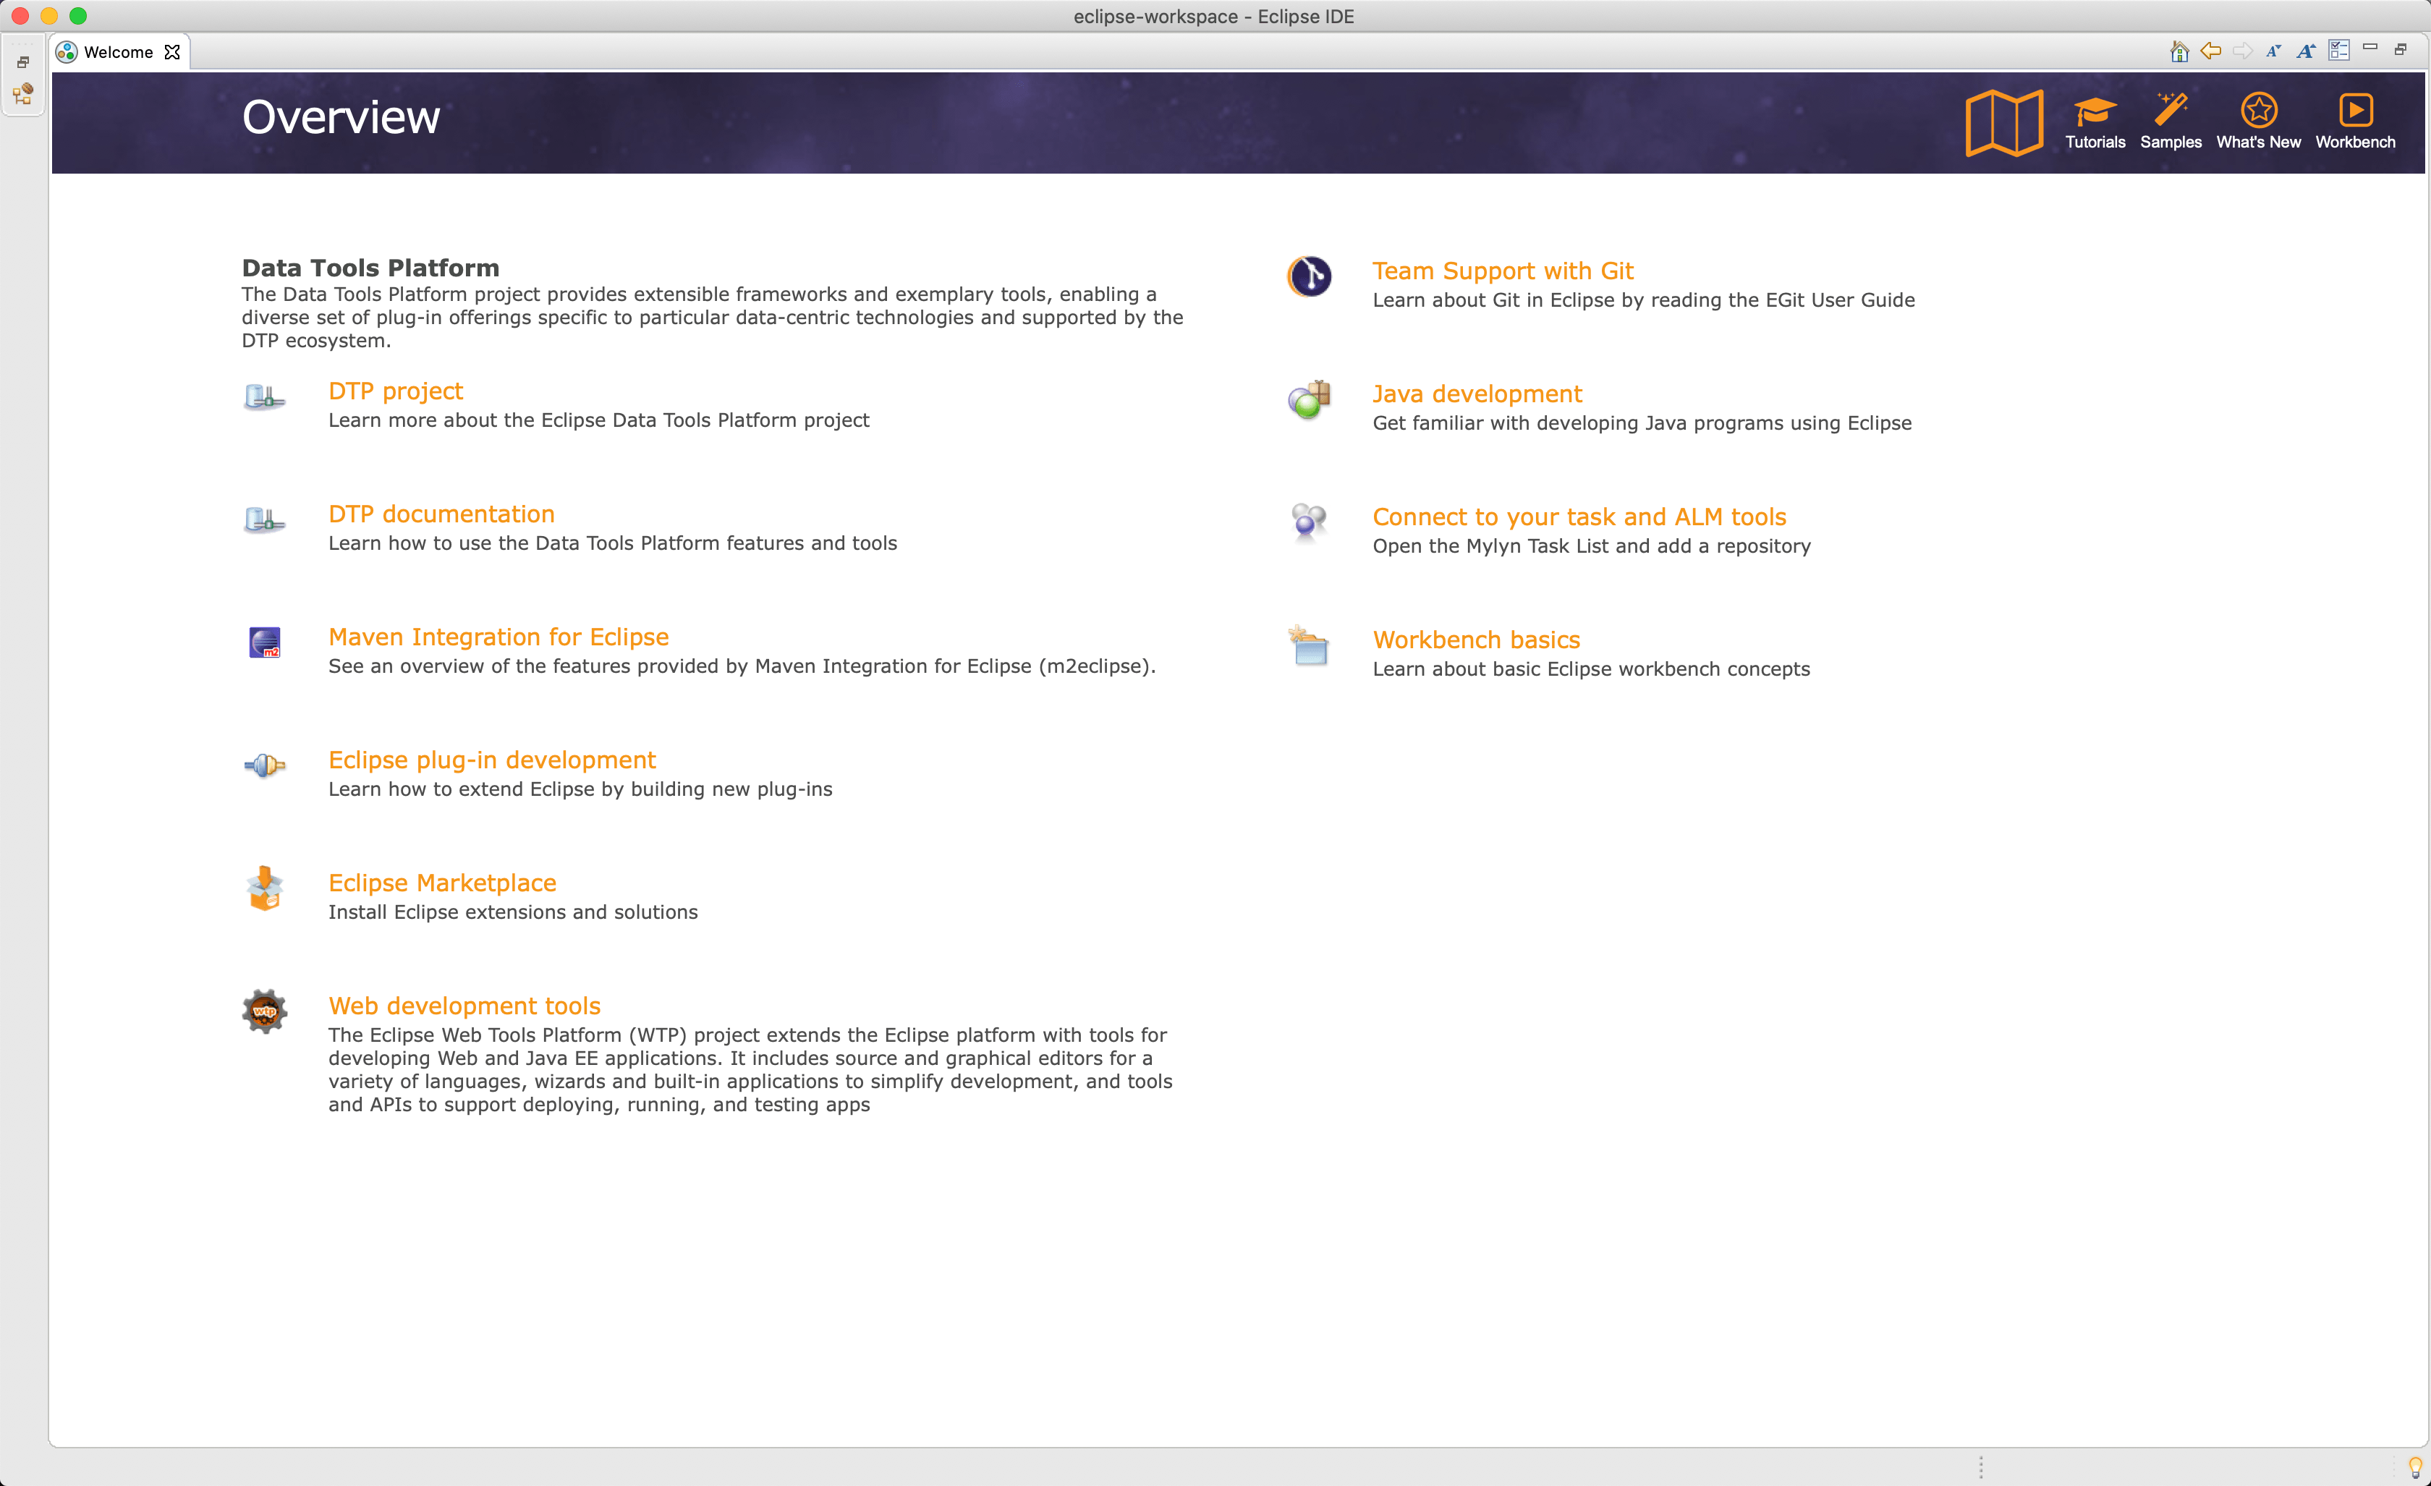The height and width of the screenshot is (1486, 2431).
Task: Open Tutorials from the header
Action: coord(2095,122)
